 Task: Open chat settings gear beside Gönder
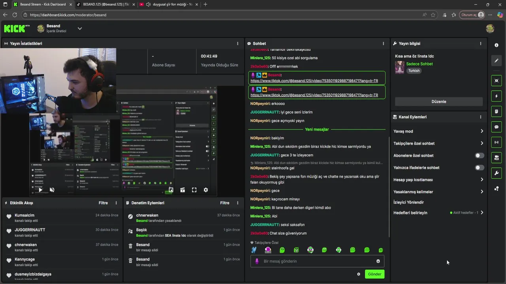(359, 274)
